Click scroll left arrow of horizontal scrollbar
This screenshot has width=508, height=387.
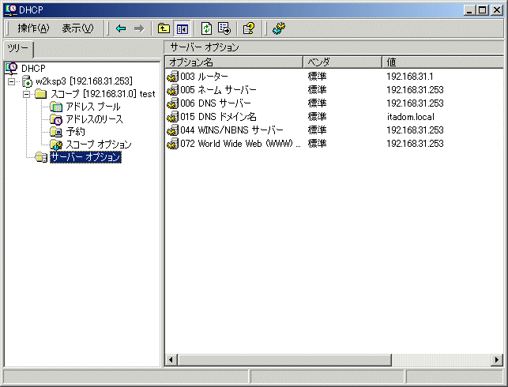[171, 359]
